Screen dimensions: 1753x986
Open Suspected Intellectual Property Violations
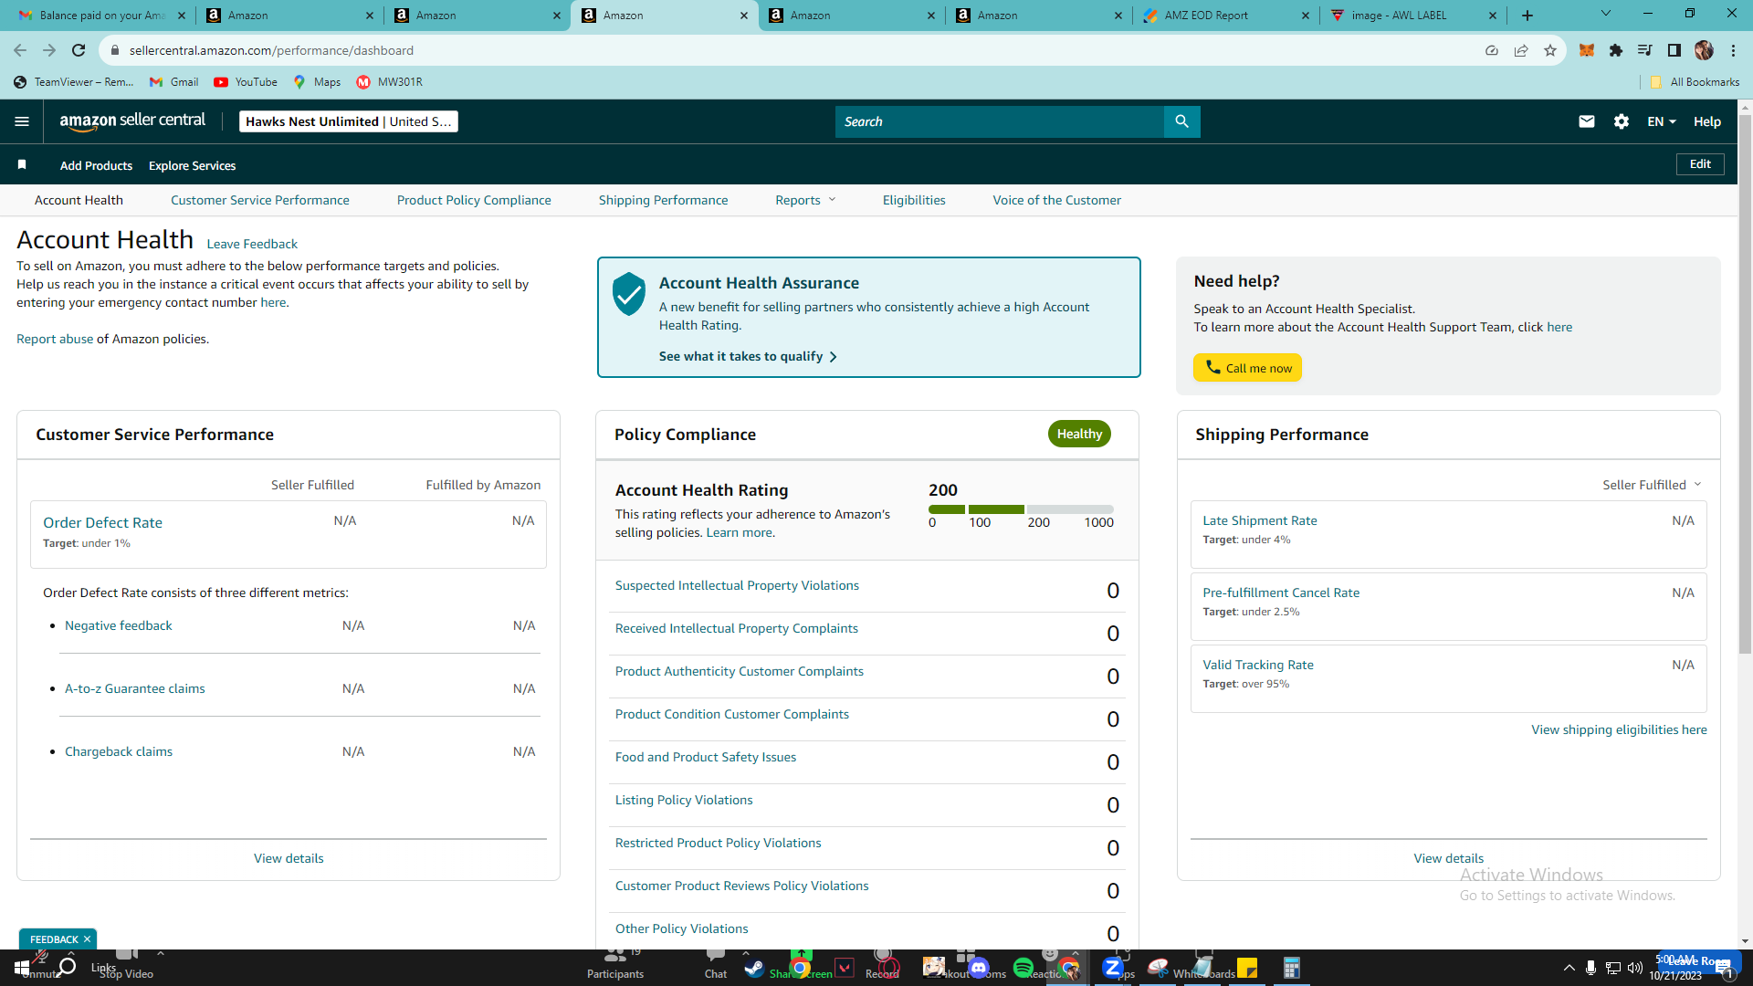coord(737,585)
